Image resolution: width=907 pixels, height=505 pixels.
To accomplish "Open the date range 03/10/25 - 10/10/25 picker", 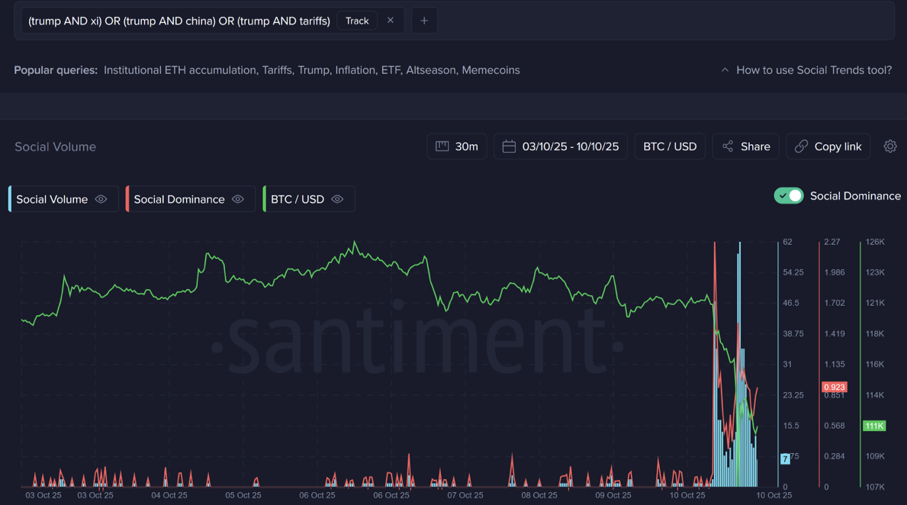I will pos(561,146).
